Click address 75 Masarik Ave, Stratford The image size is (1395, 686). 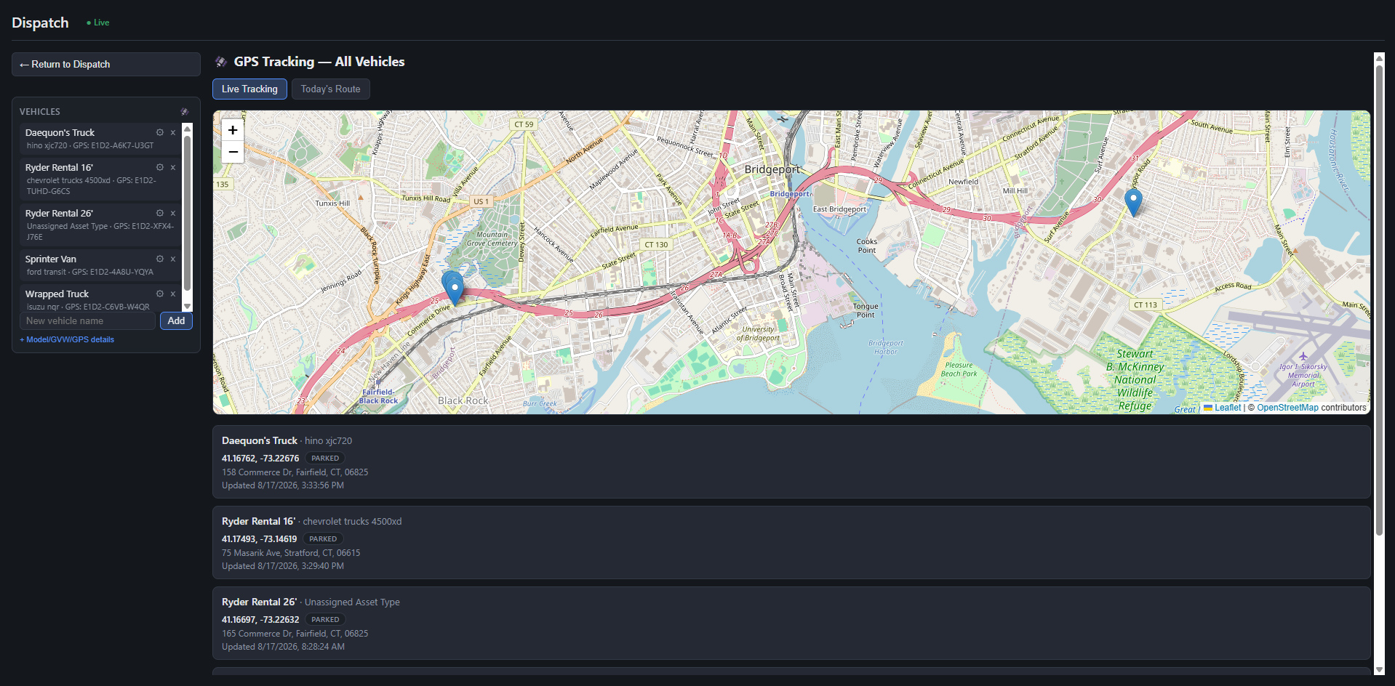pos(291,553)
